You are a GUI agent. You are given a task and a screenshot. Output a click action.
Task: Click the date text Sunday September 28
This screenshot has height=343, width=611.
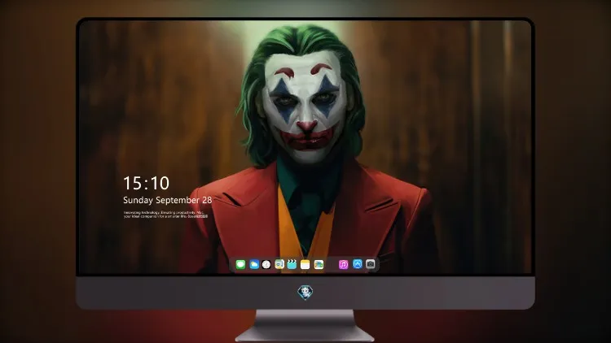(x=168, y=200)
